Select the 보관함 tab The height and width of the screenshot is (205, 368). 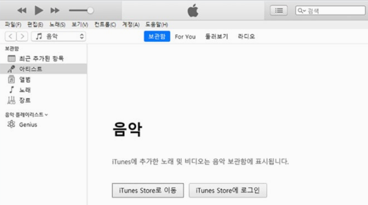coord(157,36)
